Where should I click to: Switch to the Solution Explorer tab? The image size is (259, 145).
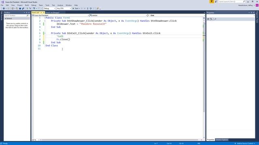pos(222,140)
